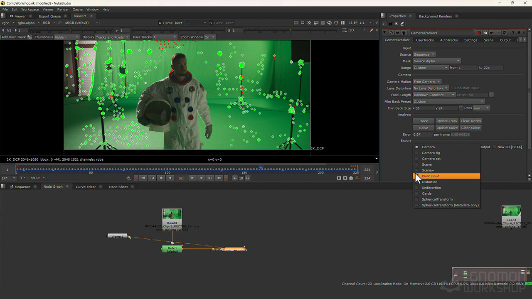Click the undo arrow in CameraTracker1 properties
The height and width of the screenshot is (299, 532).
pos(492,32)
